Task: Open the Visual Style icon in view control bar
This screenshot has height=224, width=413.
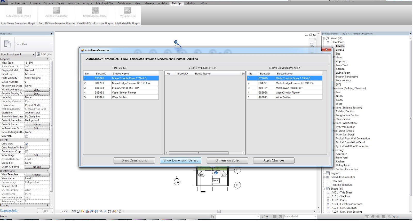Action: (x=78, y=211)
